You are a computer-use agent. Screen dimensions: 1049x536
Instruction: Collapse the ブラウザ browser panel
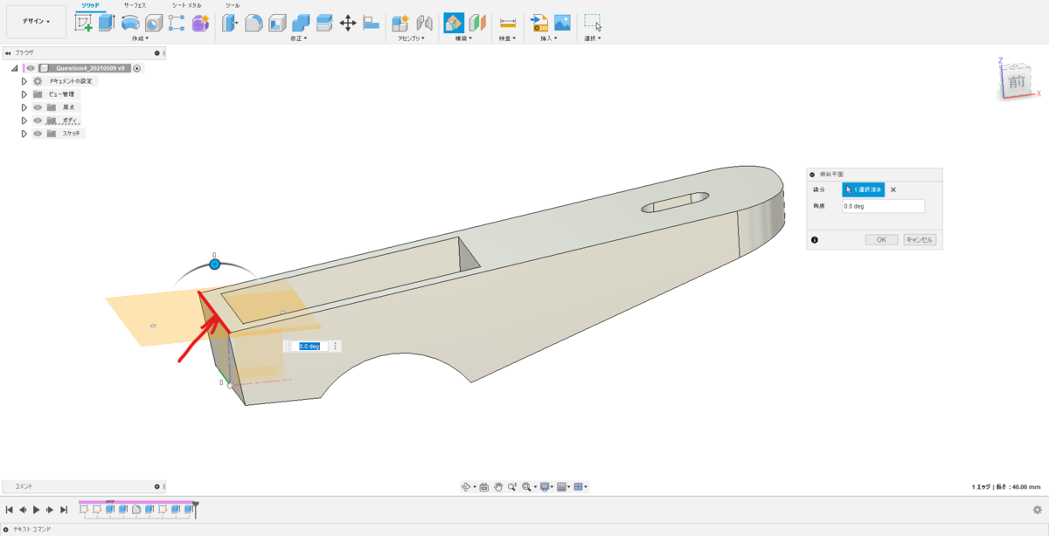[8, 53]
